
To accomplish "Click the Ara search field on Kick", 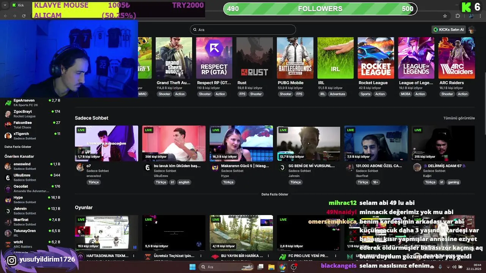I will [x=243, y=30].
